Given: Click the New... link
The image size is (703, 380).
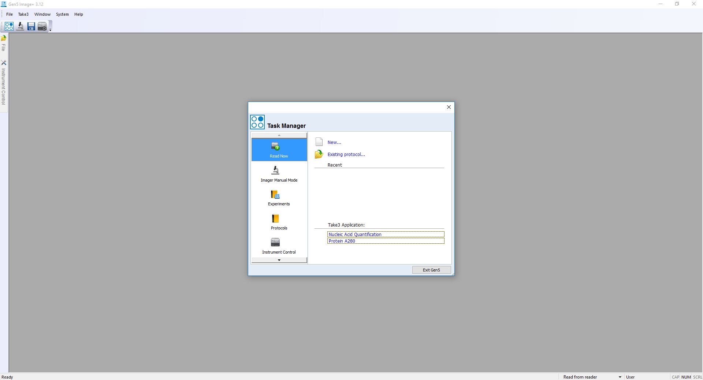Looking at the screenshot, I should coord(334,142).
